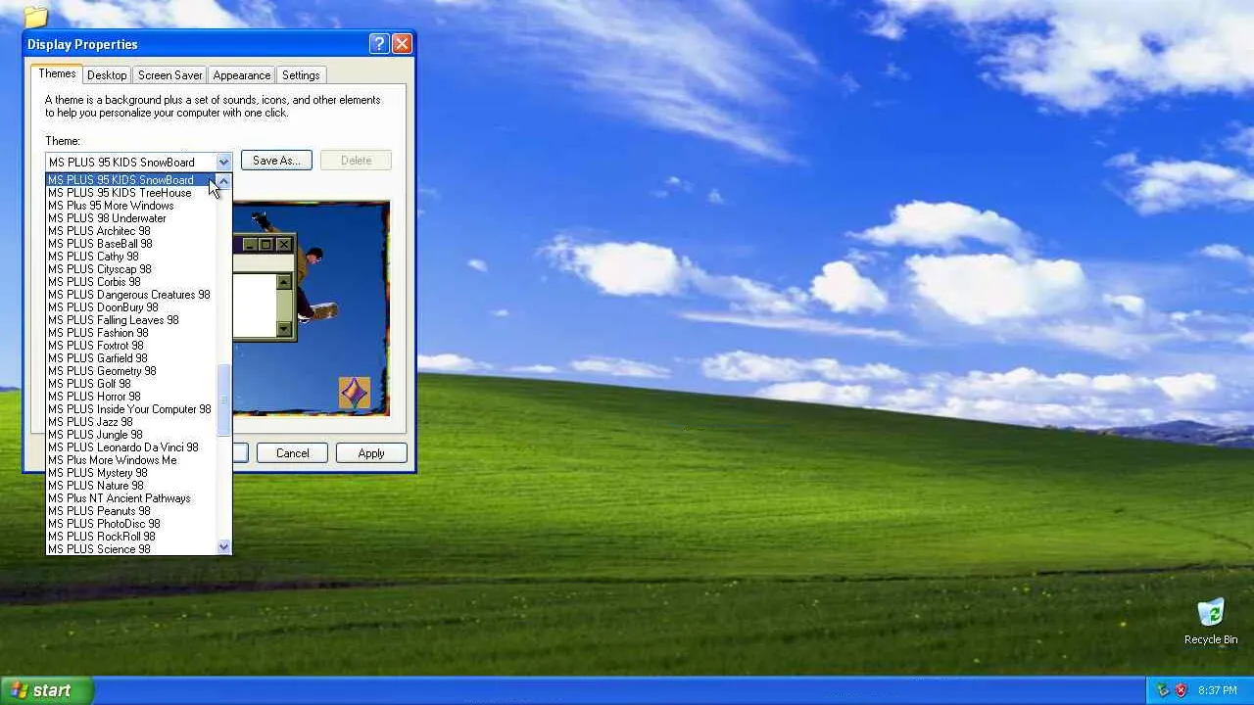Choose MS PLUS Leonardo Da Vinci 98
The image size is (1254, 705).
tap(131, 447)
